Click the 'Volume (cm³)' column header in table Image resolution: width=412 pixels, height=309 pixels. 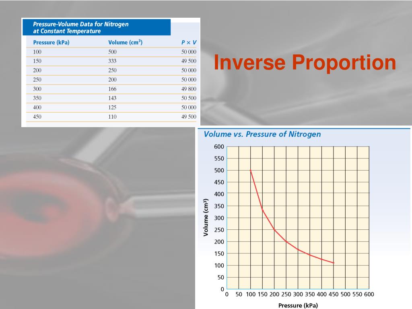[x=126, y=42]
